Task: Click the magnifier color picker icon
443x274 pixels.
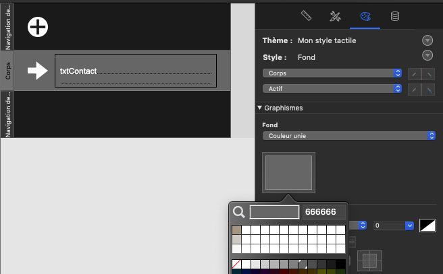Action: click(239, 212)
